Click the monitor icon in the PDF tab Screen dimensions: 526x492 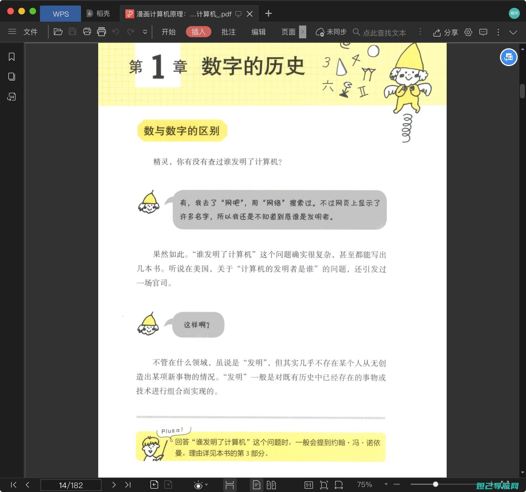[238, 14]
